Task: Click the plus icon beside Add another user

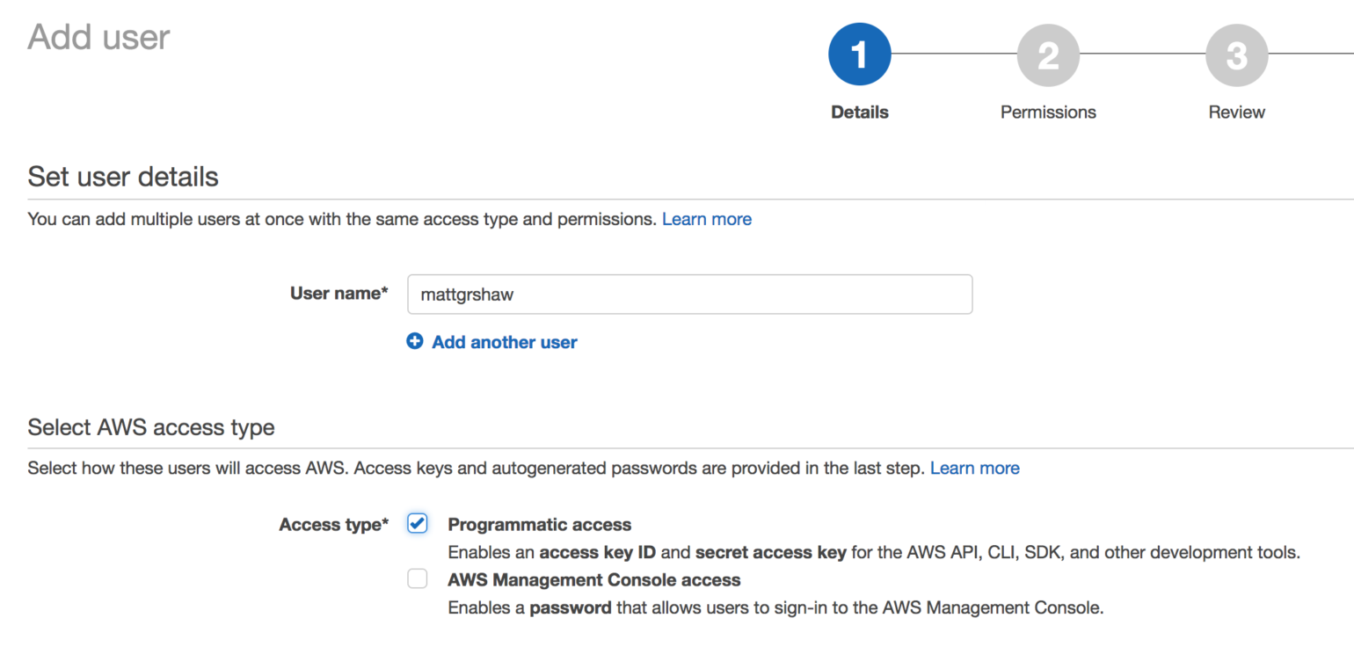Action: pyautogui.click(x=415, y=341)
